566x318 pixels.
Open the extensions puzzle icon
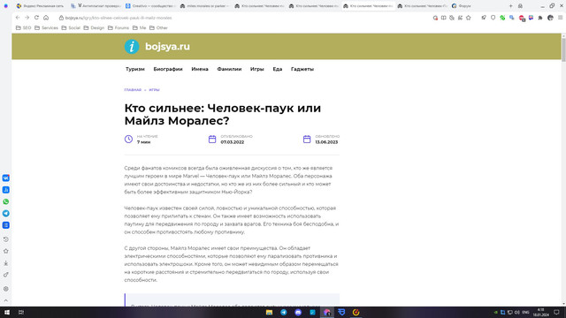(x=540, y=18)
